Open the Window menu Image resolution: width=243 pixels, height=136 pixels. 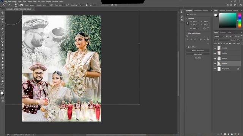coord(55,2)
